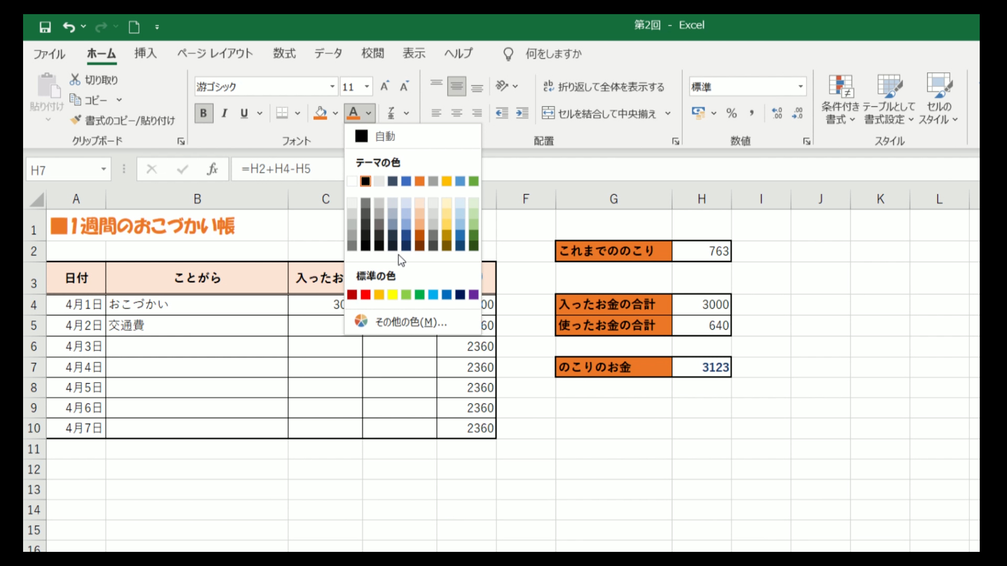This screenshot has height=566, width=1007.
Task: Open the underline style dropdown arrow
Action: 260,113
